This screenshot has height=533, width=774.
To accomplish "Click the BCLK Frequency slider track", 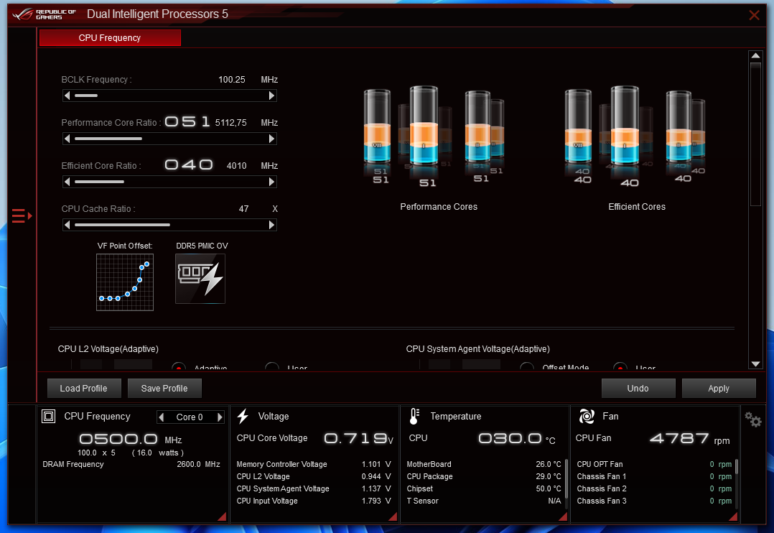I will click(x=169, y=96).
